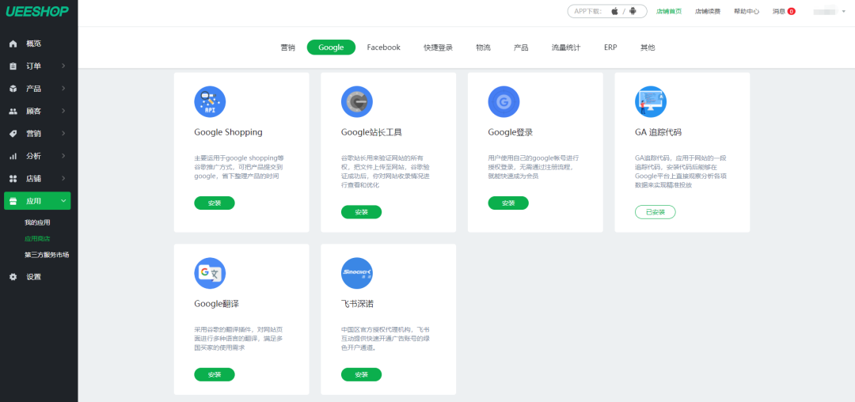
Task: Install the 飞书深诺 app
Action: pyautogui.click(x=362, y=375)
